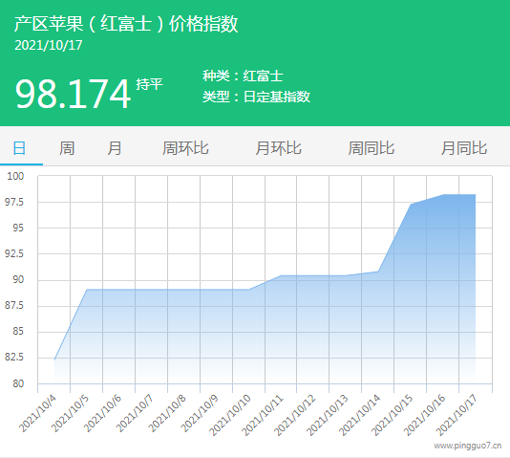Open the 月环比 tab

[x=279, y=148]
